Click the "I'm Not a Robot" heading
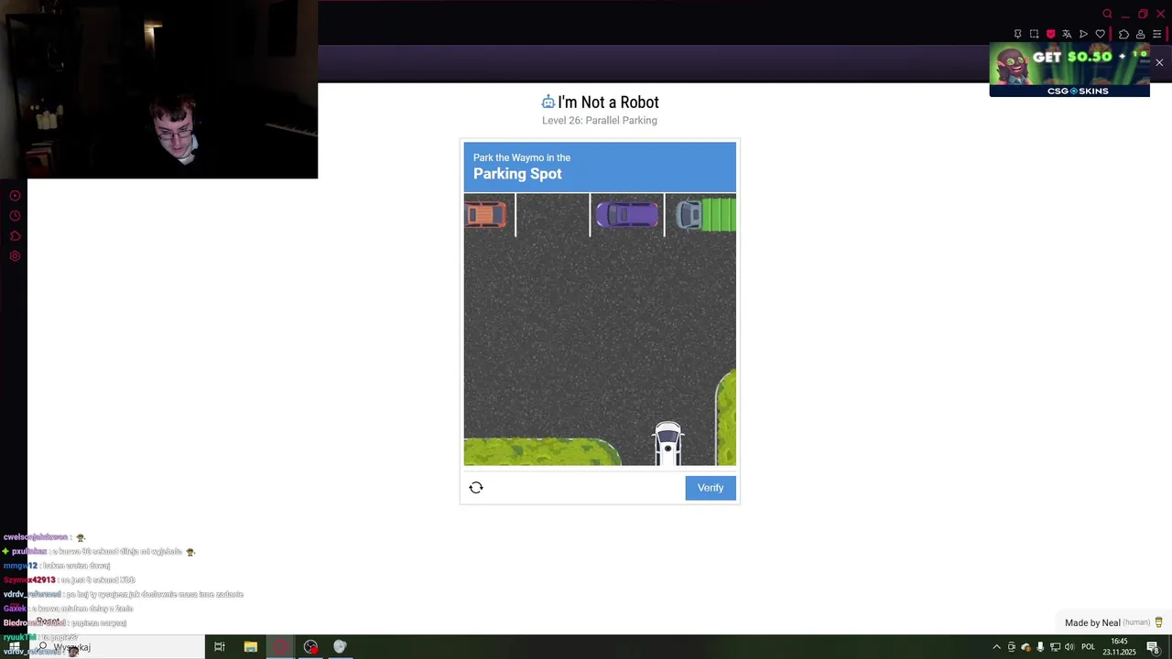This screenshot has height=659, width=1172. coord(608,103)
